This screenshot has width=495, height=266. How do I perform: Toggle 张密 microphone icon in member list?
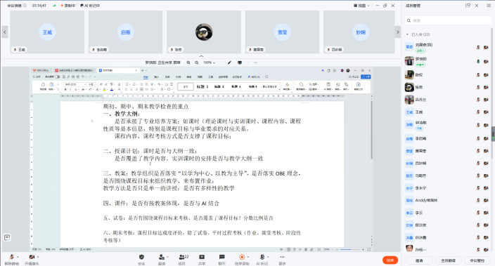coord(478,87)
